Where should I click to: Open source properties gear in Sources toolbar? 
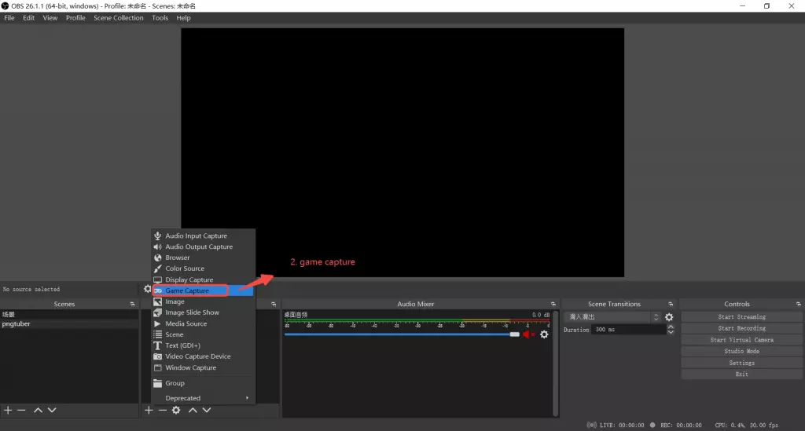tap(176, 411)
